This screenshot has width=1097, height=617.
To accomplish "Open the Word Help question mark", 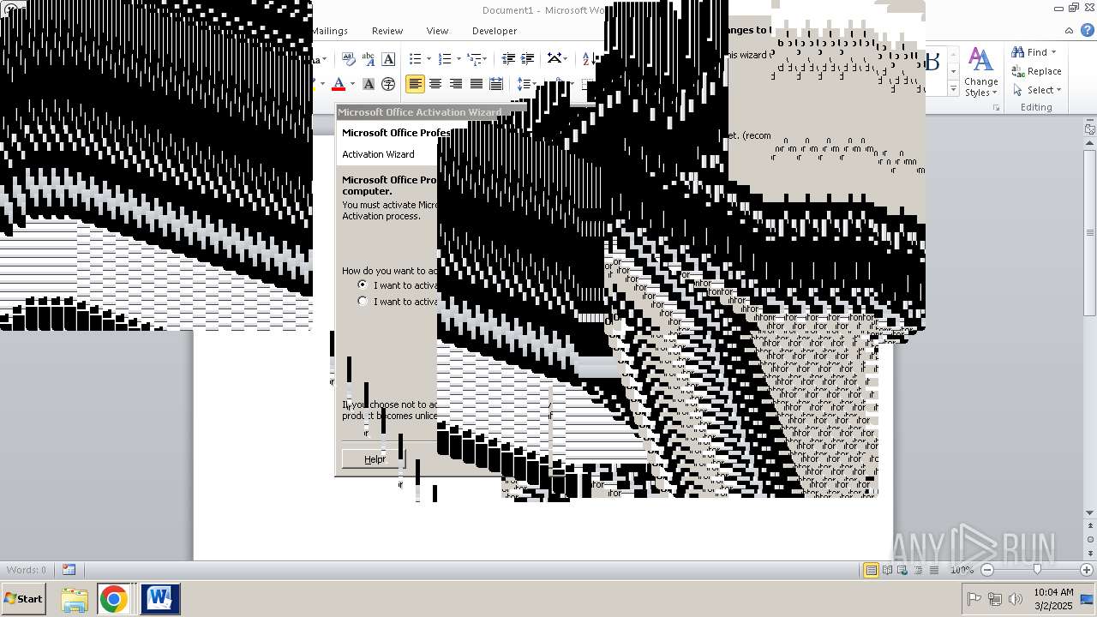I will click(x=1088, y=31).
